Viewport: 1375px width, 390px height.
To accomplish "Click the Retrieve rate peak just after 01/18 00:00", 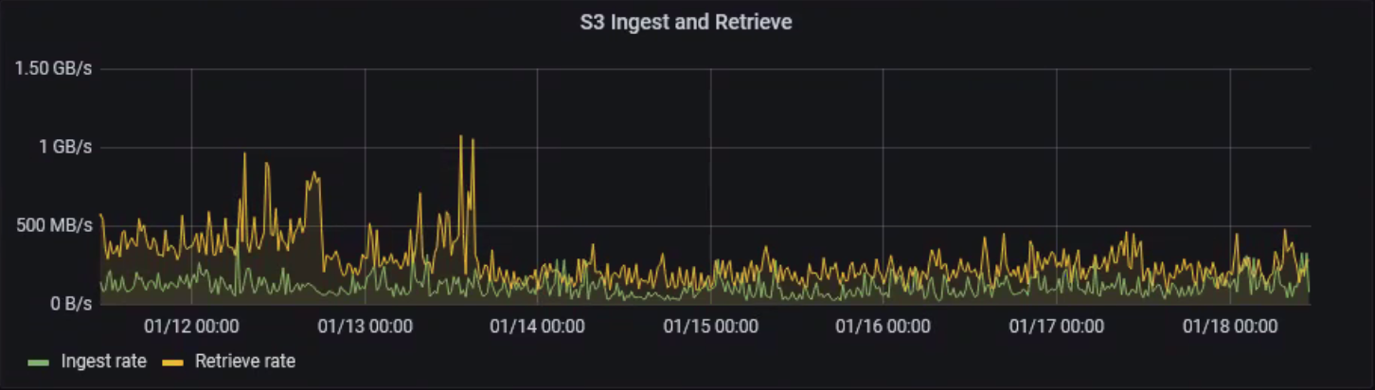I will coord(1285,231).
